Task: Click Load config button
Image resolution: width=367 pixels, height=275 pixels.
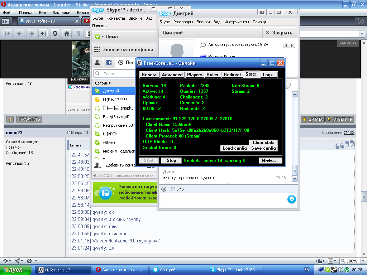Action: click(234, 148)
